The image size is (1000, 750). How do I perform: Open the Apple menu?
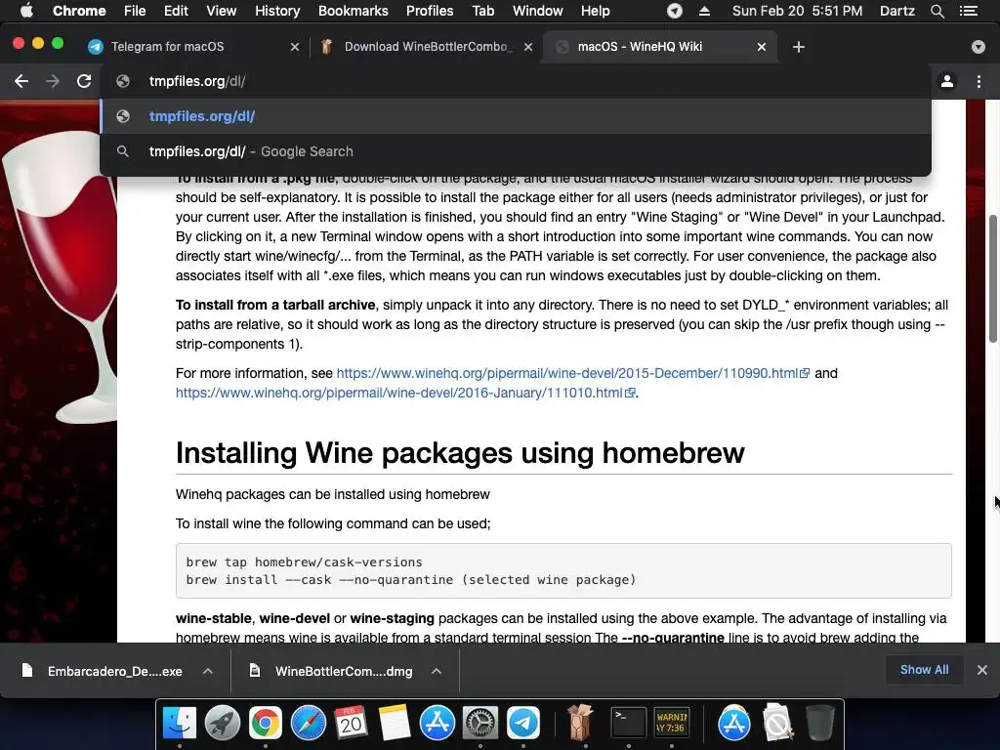coord(26,11)
